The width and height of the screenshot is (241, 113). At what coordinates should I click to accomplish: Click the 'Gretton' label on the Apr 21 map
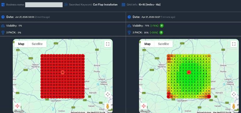[188, 111]
